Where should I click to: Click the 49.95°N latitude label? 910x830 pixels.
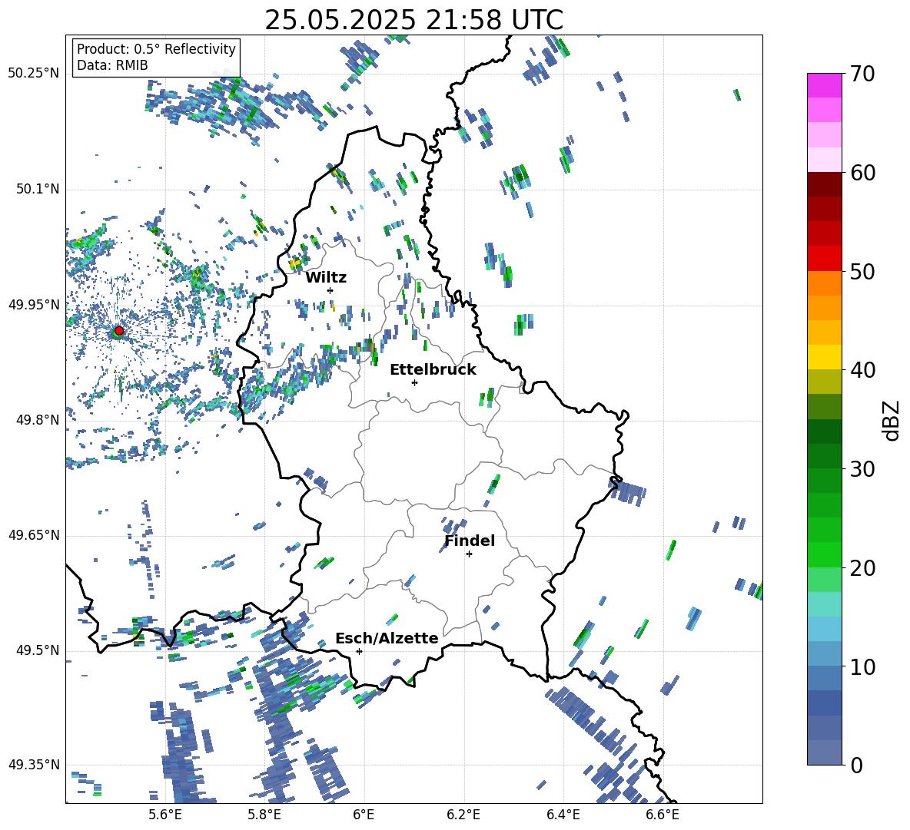pyautogui.click(x=34, y=306)
